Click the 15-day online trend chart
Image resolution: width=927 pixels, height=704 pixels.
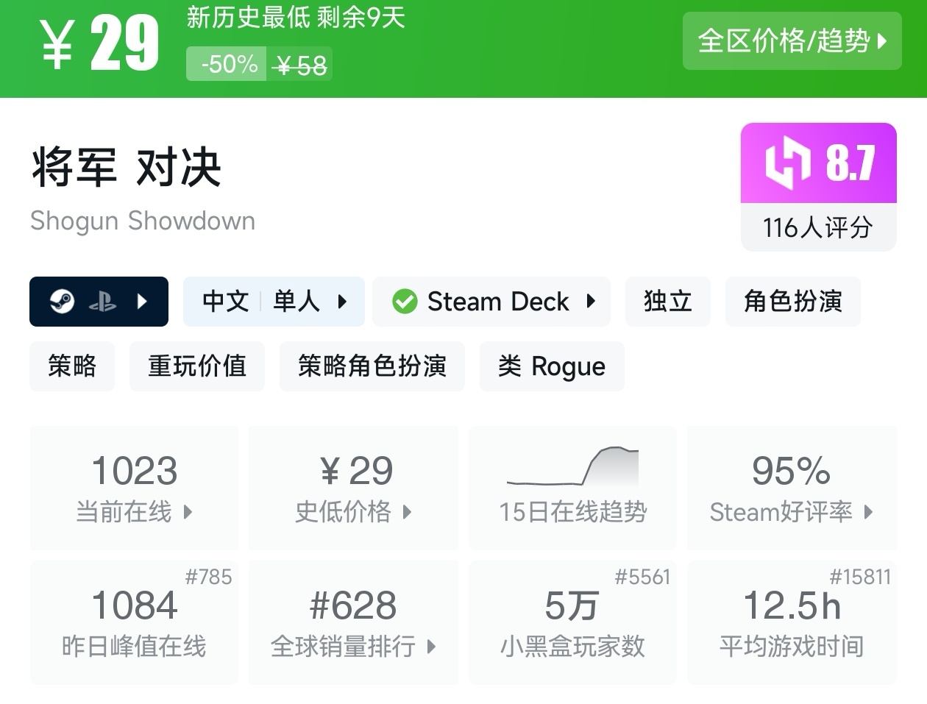[572, 468]
